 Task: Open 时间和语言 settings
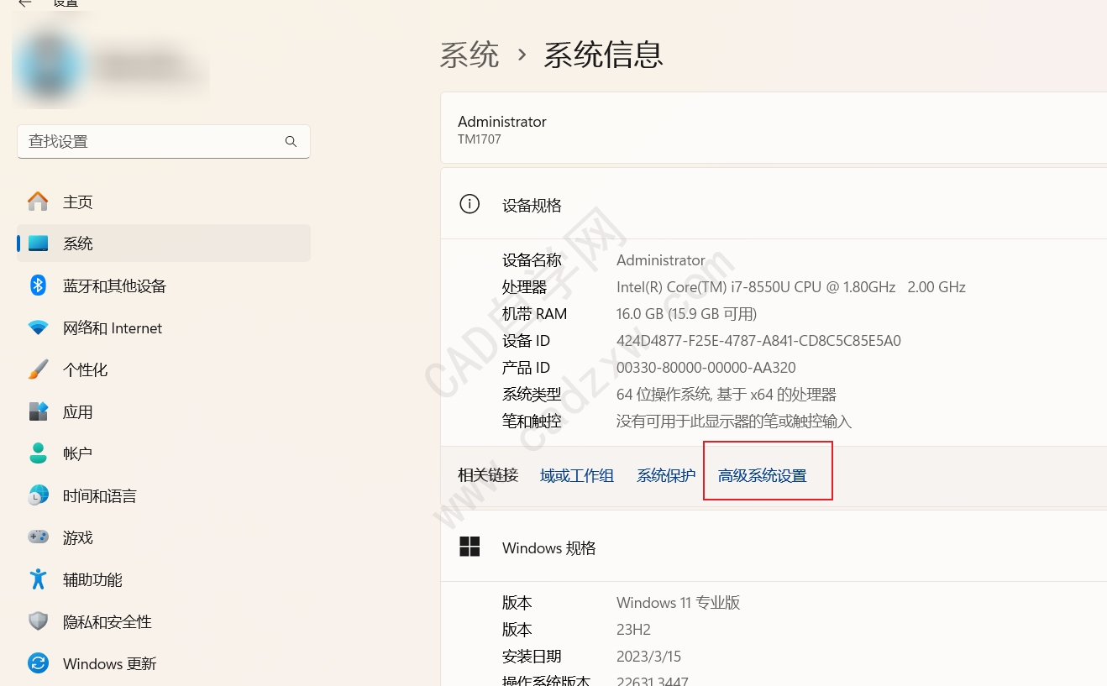(x=164, y=495)
